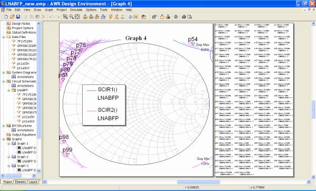This screenshot has height=191, width=316.
Task: Click the SCIR1() legend entry
Action: click(x=107, y=90)
